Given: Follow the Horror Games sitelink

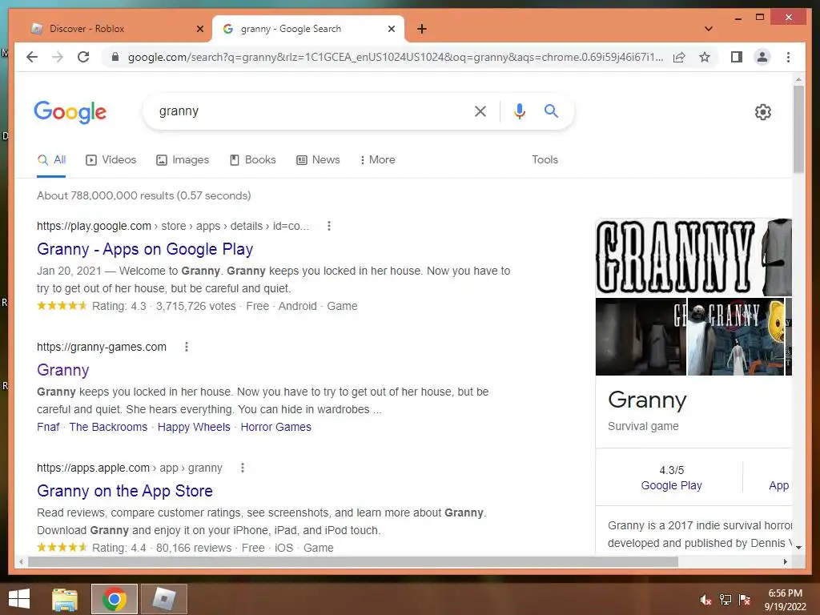Looking at the screenshot, I should (275, 427).
